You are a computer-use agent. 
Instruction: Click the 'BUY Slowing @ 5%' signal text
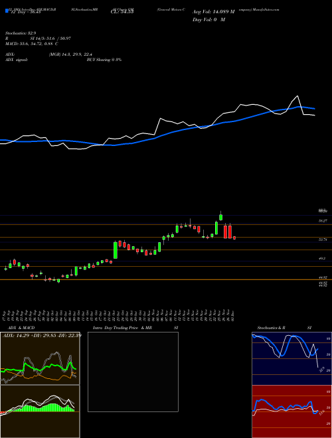click(104, 60)
